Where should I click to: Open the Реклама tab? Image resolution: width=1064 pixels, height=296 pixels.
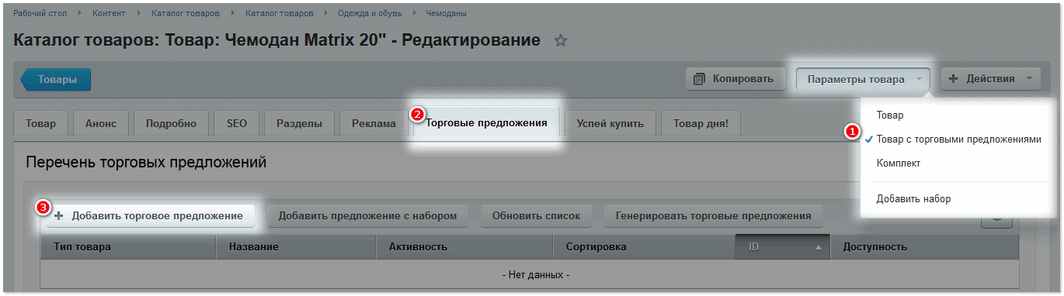374,123
